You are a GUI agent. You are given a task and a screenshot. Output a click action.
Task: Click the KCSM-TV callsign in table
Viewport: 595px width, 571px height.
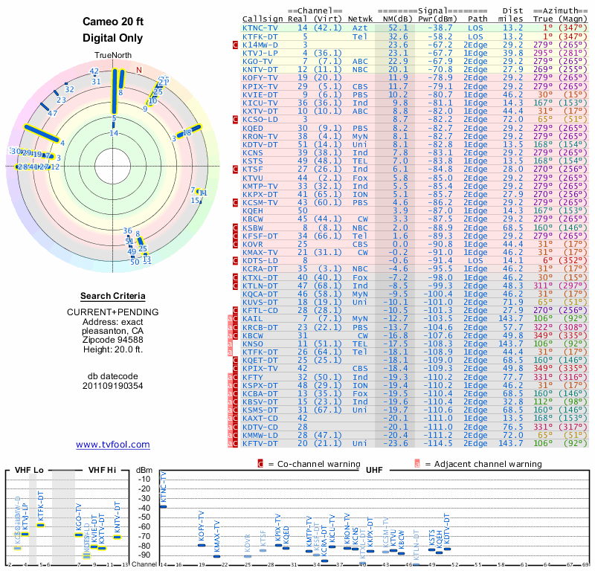coord(260,202)
